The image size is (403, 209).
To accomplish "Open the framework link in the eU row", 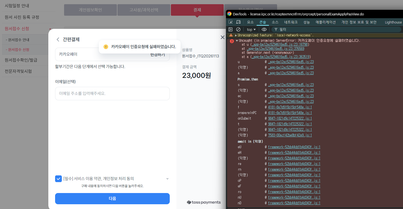I will point(294,147).
